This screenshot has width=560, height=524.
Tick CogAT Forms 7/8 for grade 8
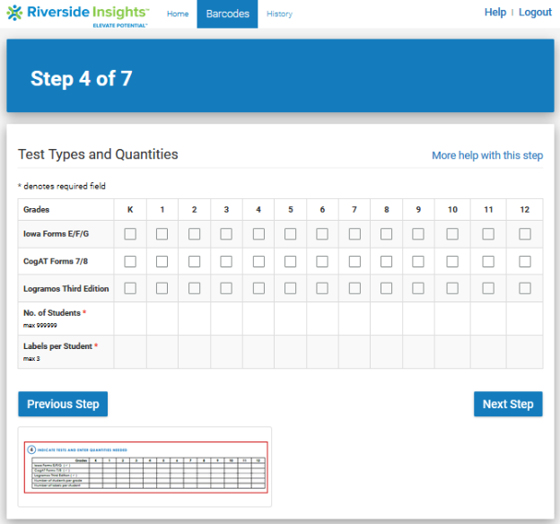386,261
